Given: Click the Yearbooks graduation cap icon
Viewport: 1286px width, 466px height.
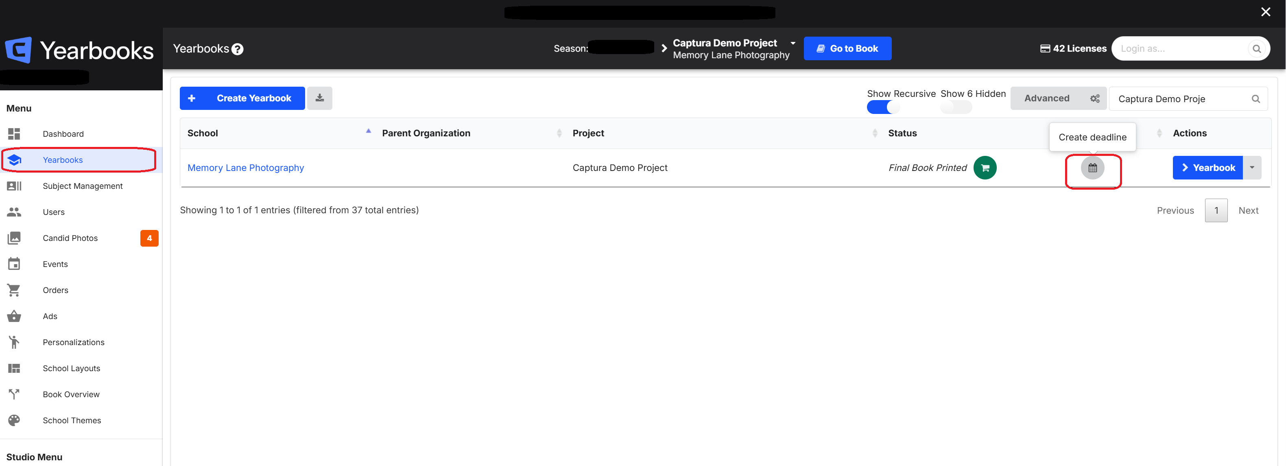Looking at the screenshot, I should tap(14, 160).
